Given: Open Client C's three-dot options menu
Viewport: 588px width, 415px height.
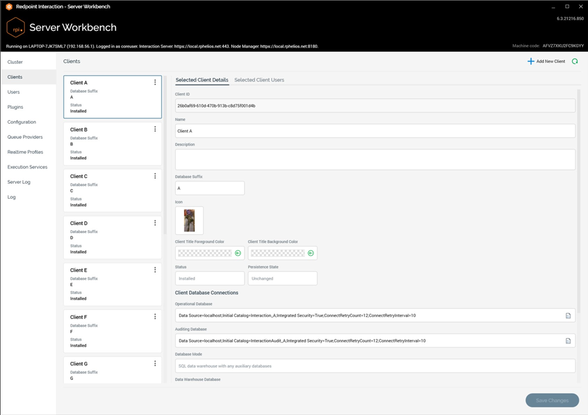Looking at the screenshot, I should pyautogui.click(x=155, y=176).
